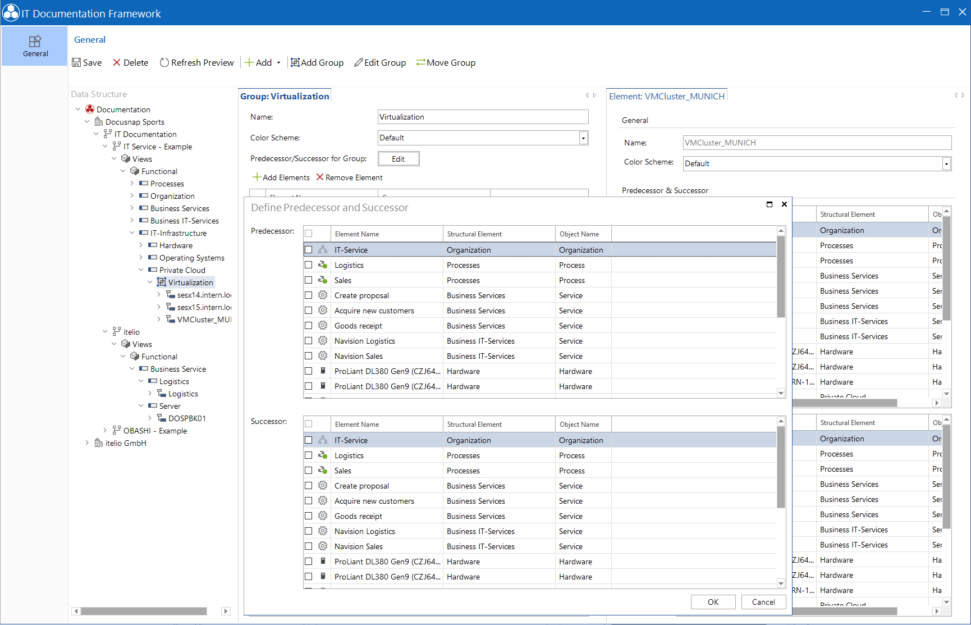Click the Data Structure horizontal scrollbar

click(145, 611)
